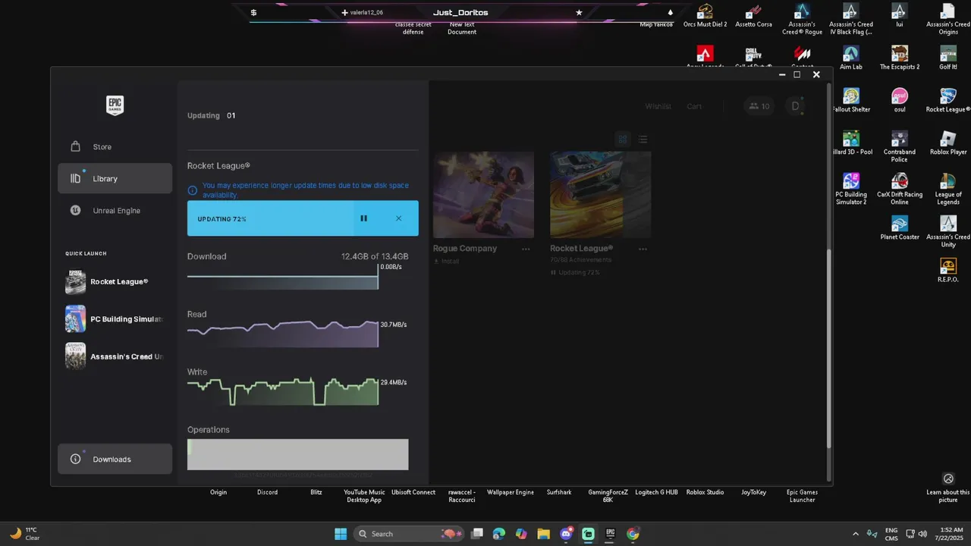
Task: Open Assassin's Creed Unity desktop icon
Action: tap(947, 231)
